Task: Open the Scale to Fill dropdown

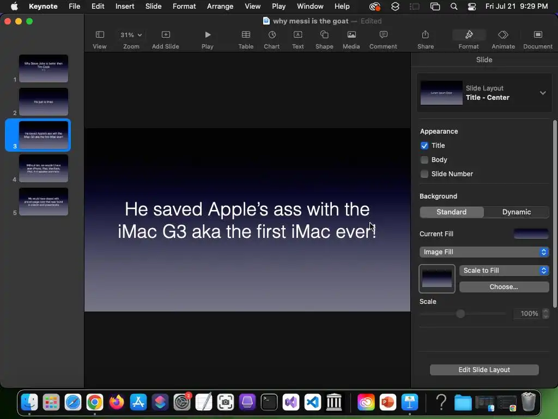Action: 504,271
